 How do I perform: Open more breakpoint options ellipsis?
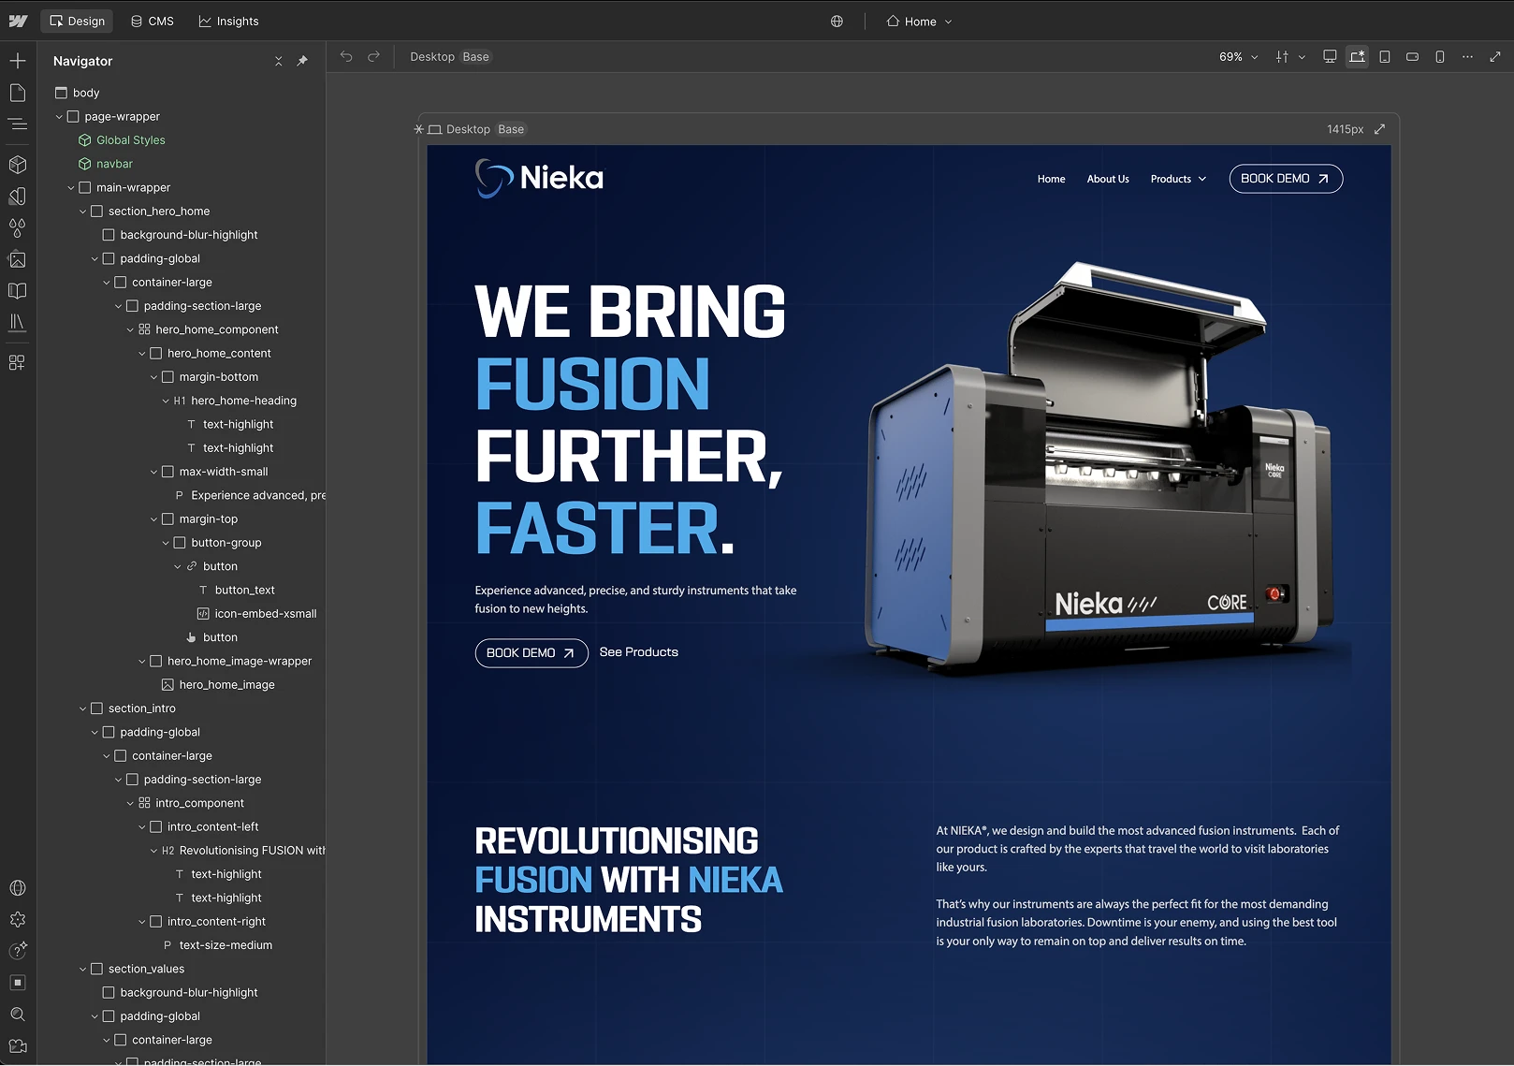pos(1467,56)
